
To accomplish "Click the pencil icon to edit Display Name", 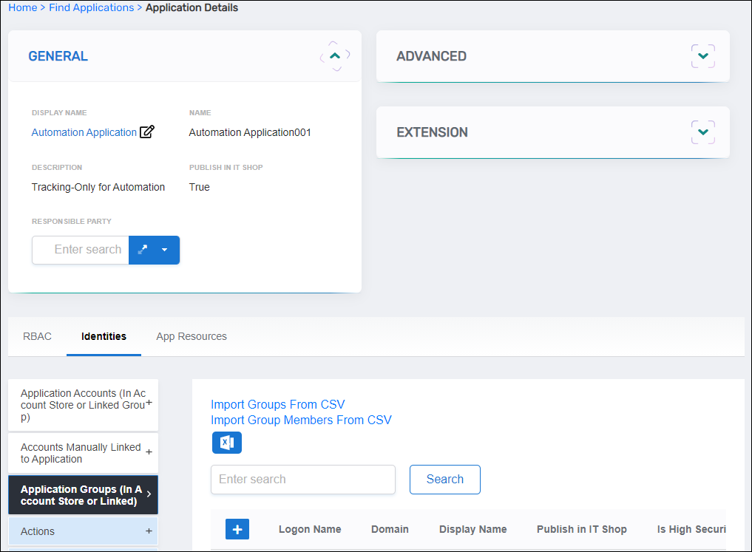I will pyautogui.click(x=146, y=132).
